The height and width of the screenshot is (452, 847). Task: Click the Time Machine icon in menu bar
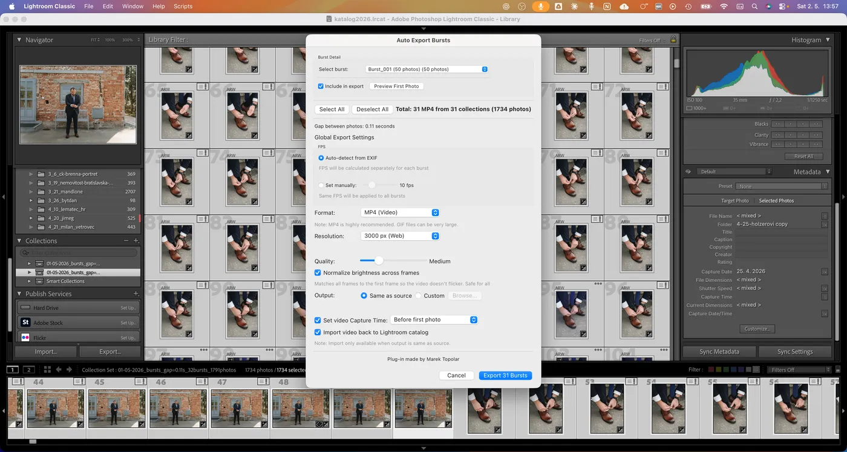coord(688,6)
